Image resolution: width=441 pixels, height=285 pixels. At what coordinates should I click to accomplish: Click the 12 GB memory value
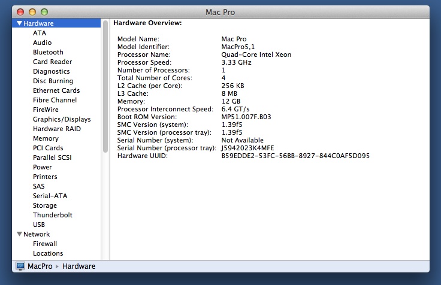(231, 101)
